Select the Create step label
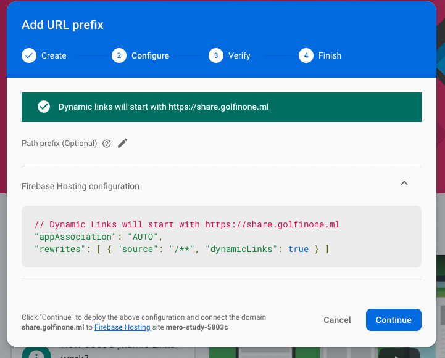The width and height of the screenshot is (445, 358). click(x=54, y=55)
